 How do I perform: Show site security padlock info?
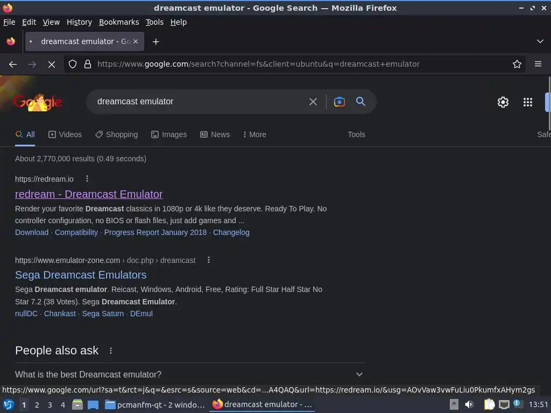pyautogui.click(x=88, y=64)
